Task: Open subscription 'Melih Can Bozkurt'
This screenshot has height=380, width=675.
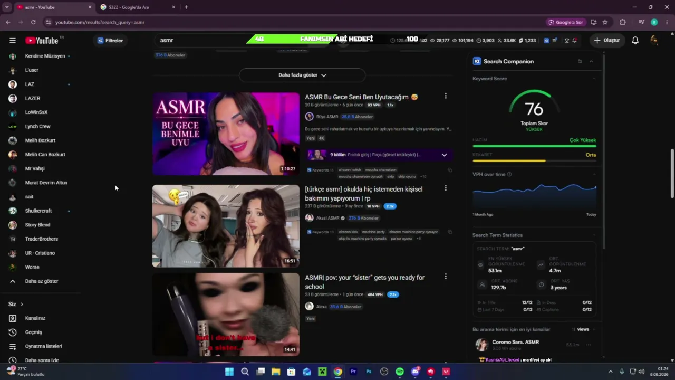Action: point(45,155)
